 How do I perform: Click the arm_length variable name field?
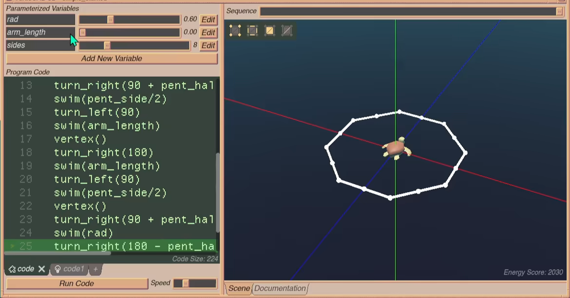(40, 32)
